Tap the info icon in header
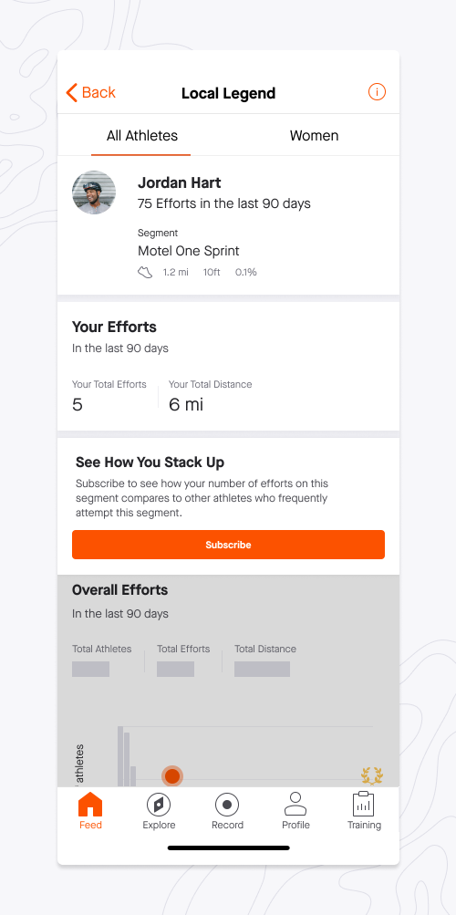The image size is (456, 915). coord(377,92)
